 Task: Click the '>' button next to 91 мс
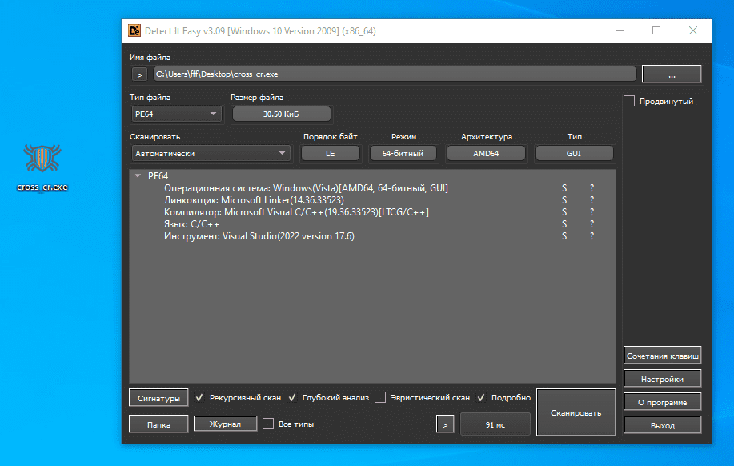[447, 424]
